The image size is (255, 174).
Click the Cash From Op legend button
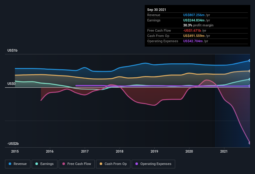[x=113, y=164]
